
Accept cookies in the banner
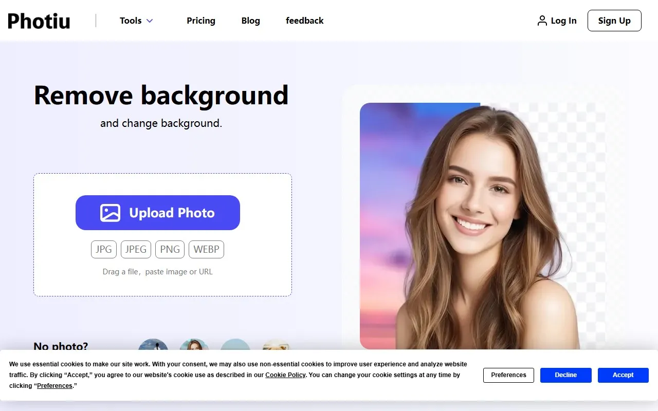[x=623, y=375]
